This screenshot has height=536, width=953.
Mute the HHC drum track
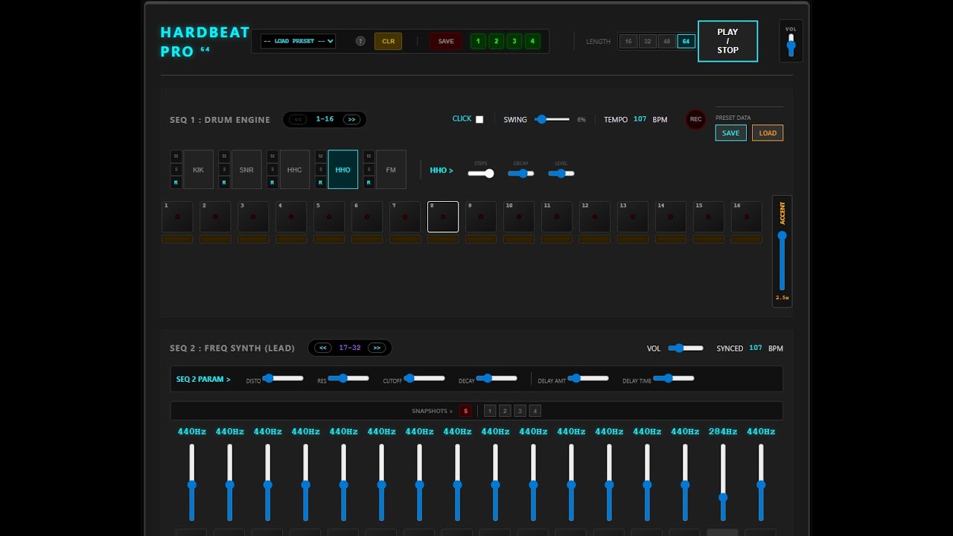(x=272, y=156)
